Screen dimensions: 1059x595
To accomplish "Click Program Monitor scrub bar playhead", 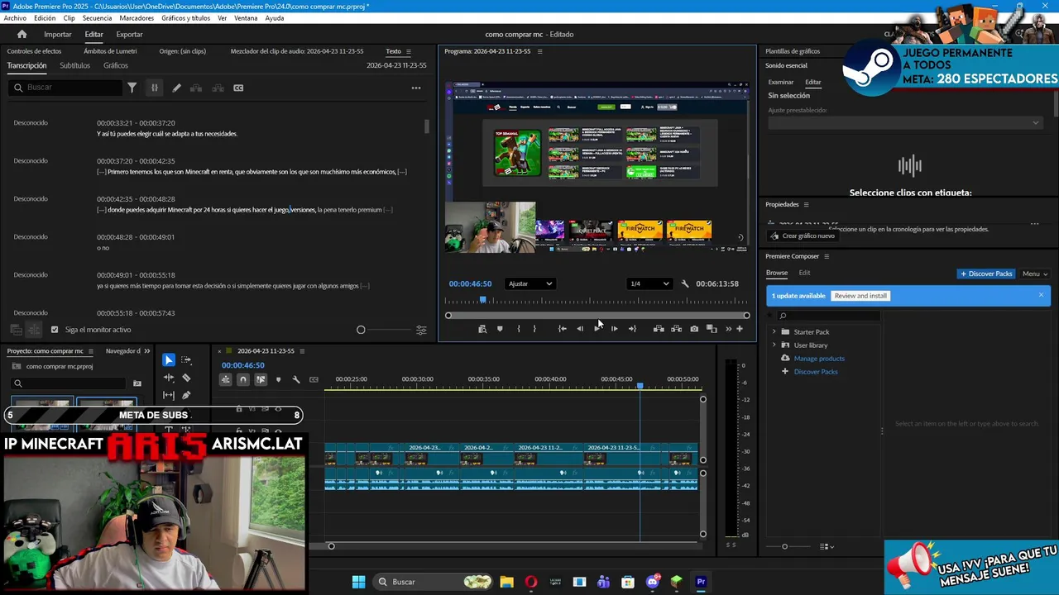I will click(x=483, y=300).
